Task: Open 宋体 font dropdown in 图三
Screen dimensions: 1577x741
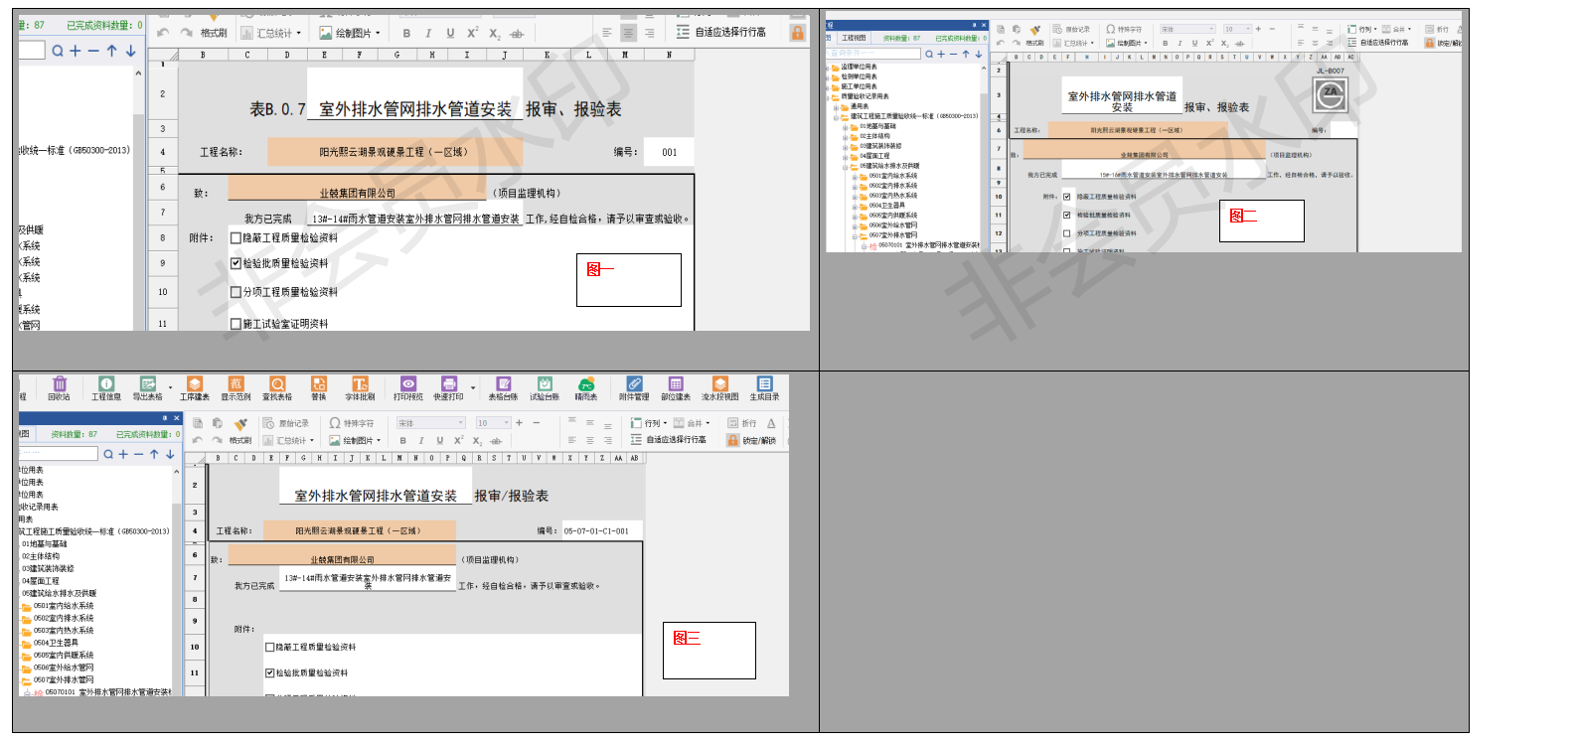Action: click(429, 423)
